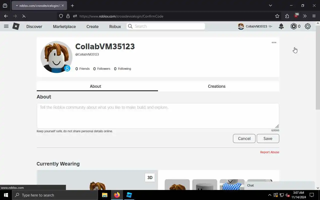320x200 pixels.
Task: List all tabs dropdown arrow
Action: [270, 5]
